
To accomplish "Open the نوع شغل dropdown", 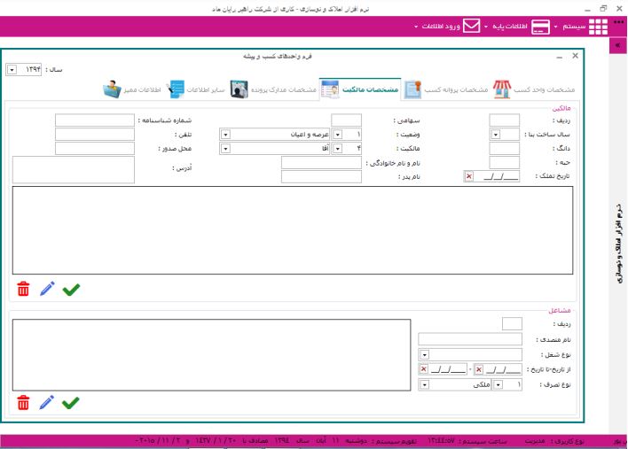I will (x=423, y=354).
